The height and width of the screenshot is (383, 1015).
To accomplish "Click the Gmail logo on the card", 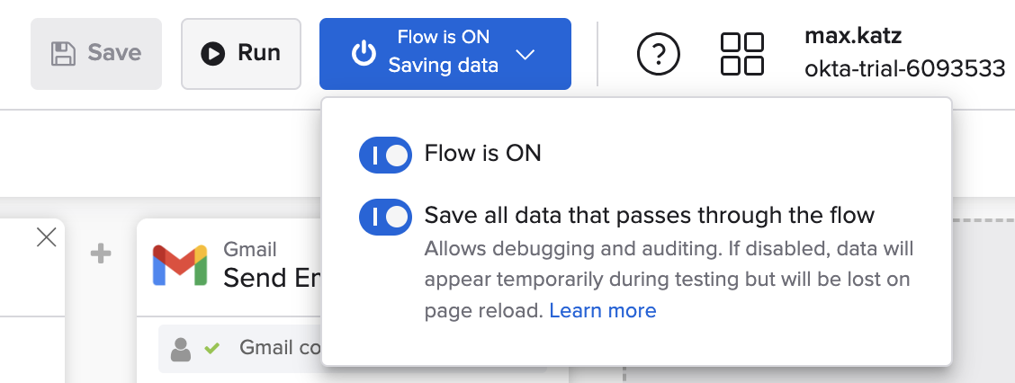I will 180,265.
